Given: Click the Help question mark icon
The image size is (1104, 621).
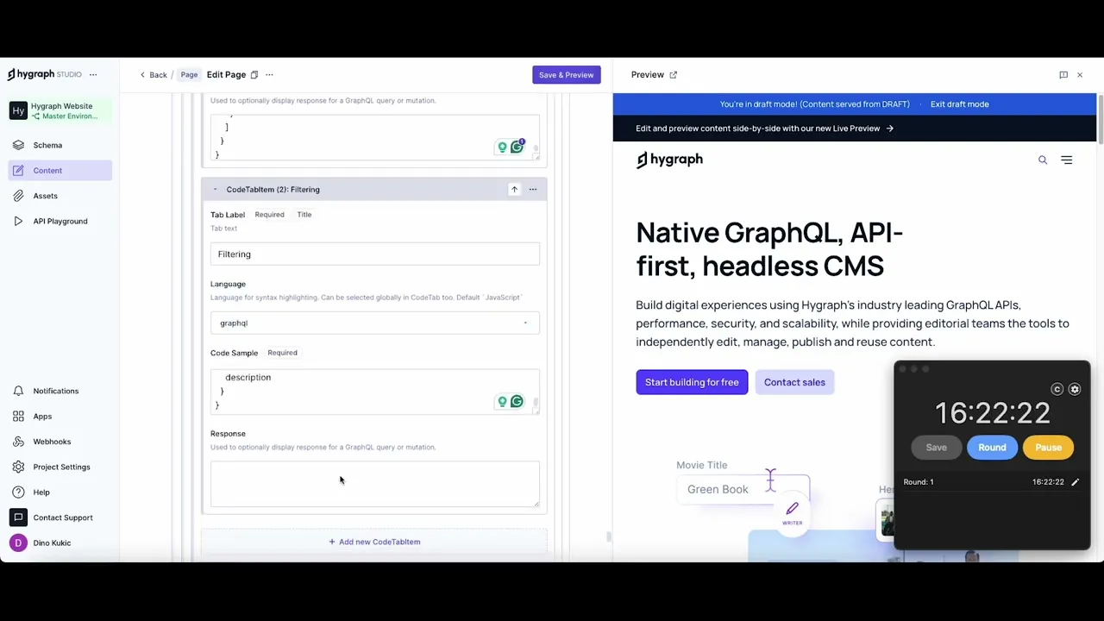Looking at the screenshot, I should click(x=18, y=492).
